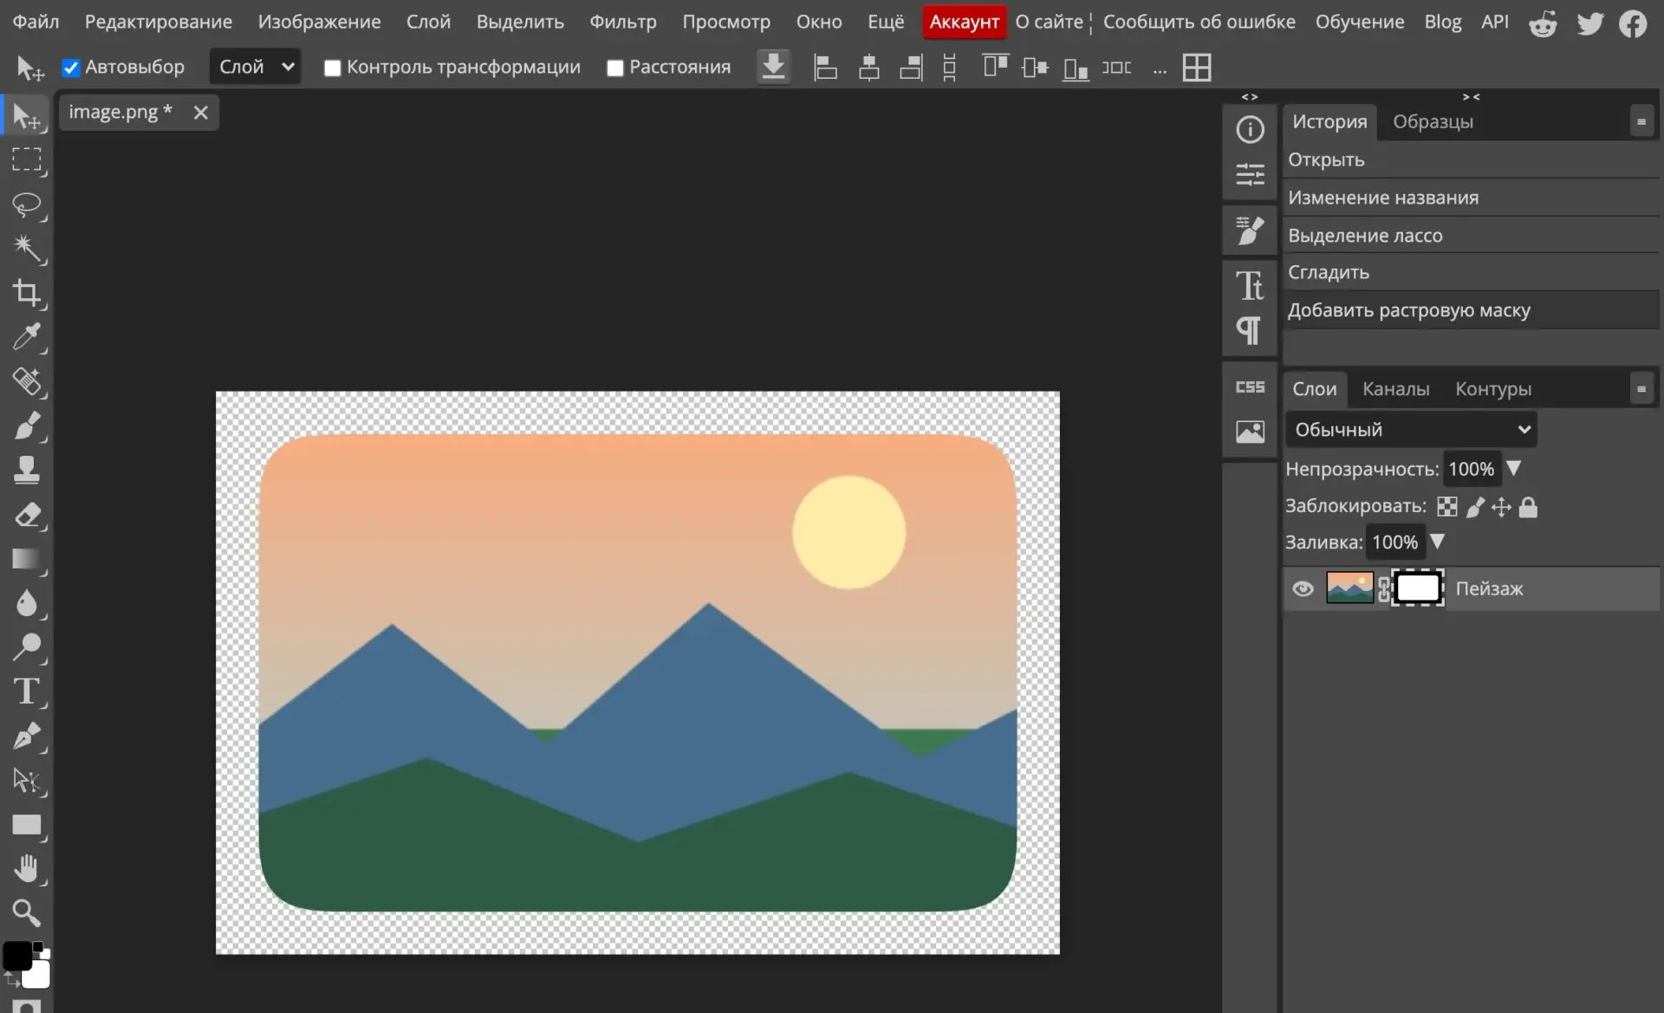
Task: Enable Контроль трансформации checkbox
Action: tap(332, 68)
